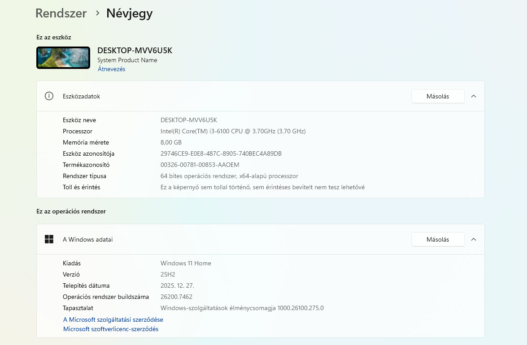Click the Eszköz azonosítója value text

click(221, 153)
